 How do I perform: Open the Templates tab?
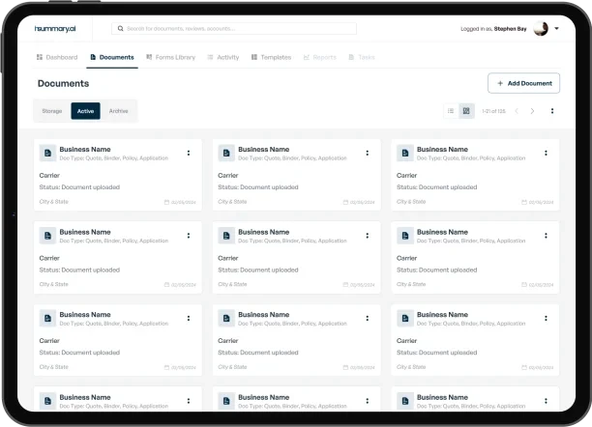pyautogui.click(x=271, y=57)
